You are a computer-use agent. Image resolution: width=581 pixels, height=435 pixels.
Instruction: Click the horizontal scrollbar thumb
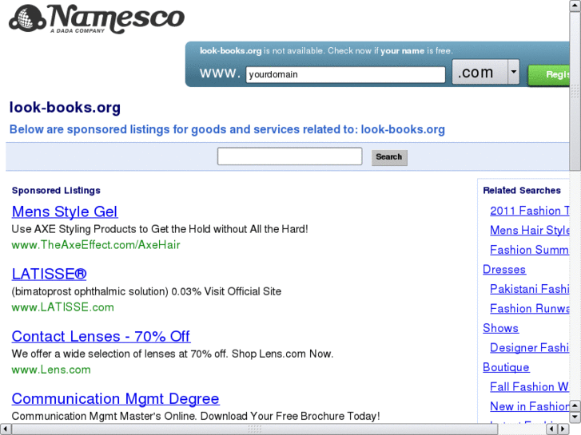(255, 429)
